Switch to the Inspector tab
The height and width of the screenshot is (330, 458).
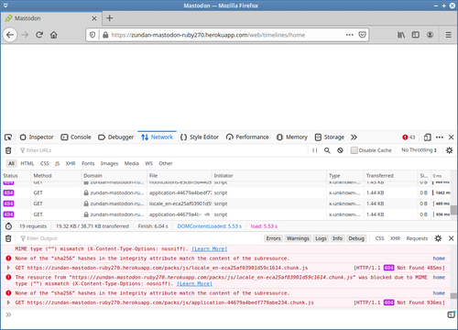click(x=37, y=137)
